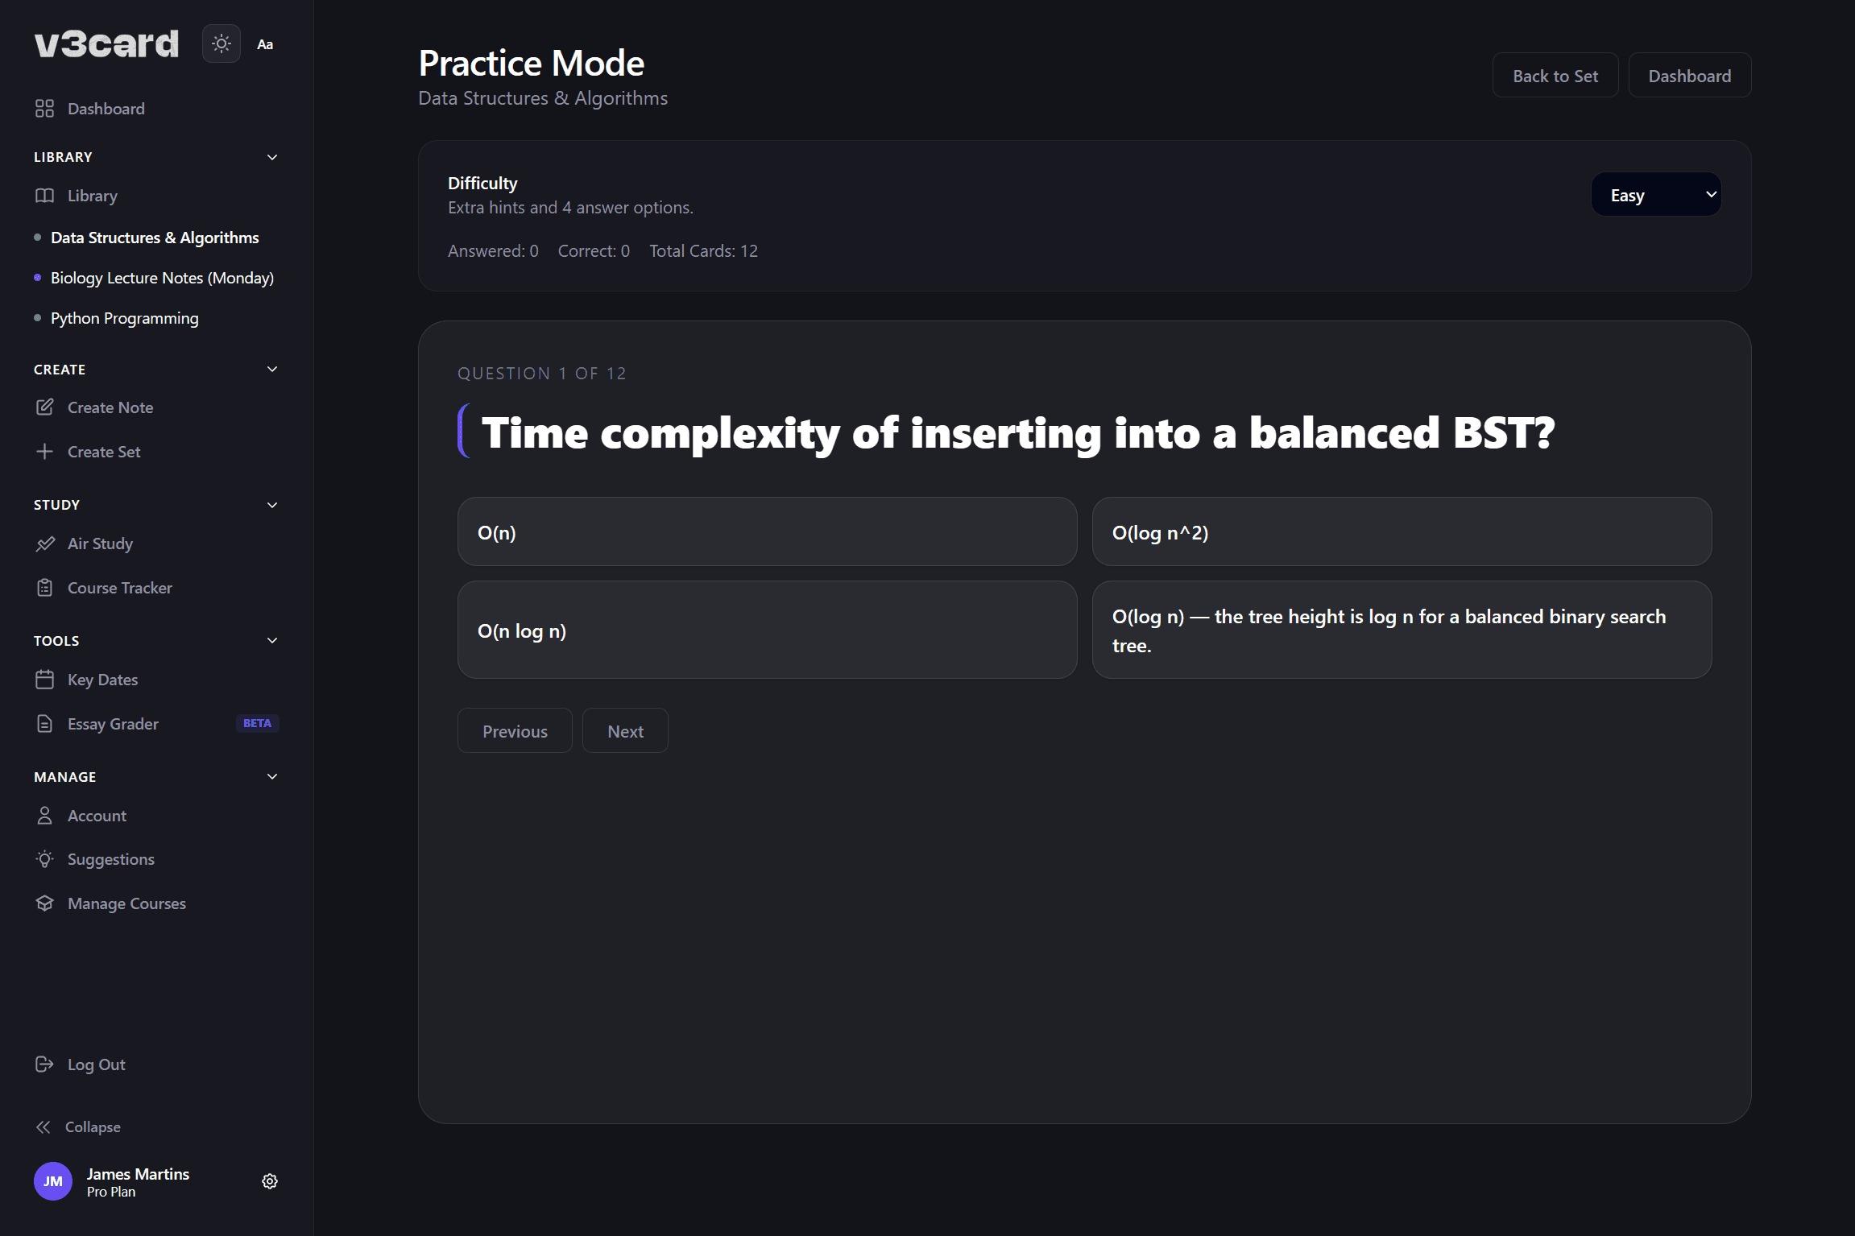Image resolution: width=1855 pixels, height=1236 pixels.
Task: Toggle the light/dark theme sun icon
Action: click(221, 43)
